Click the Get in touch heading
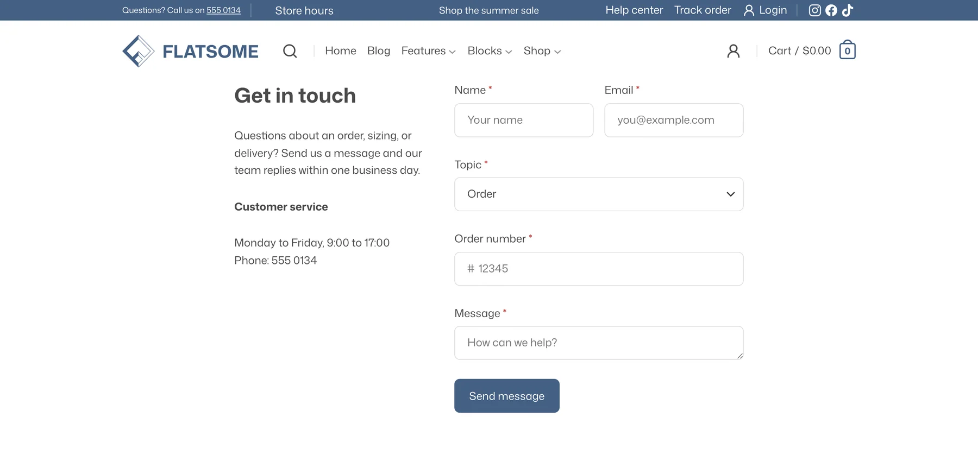This screenshot has height=455, width=978. pyautogui.click(x=295, y=96)
